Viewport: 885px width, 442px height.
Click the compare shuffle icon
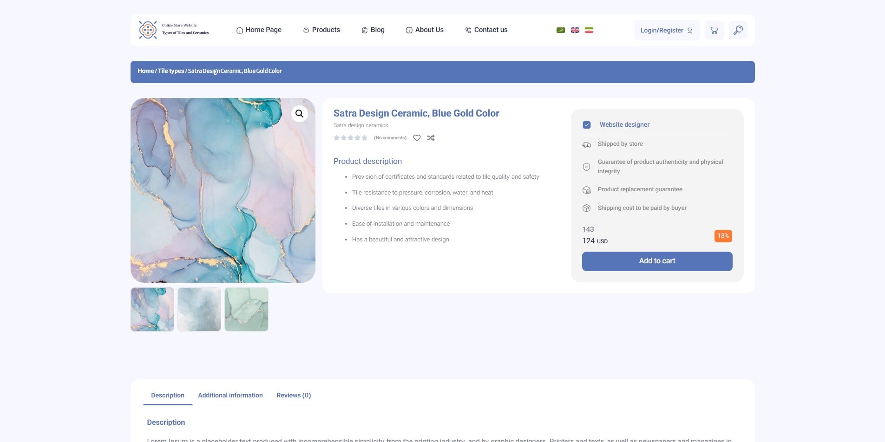[x=431, y=138]
